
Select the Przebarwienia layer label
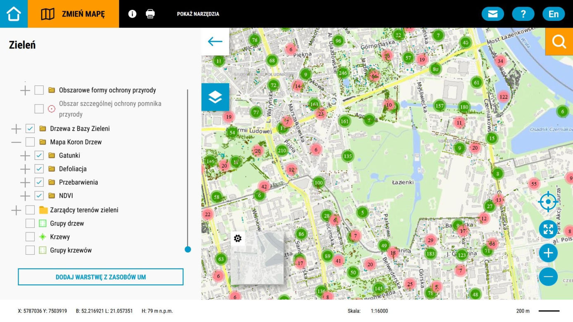pyautogui.click(x=78, y=182)
